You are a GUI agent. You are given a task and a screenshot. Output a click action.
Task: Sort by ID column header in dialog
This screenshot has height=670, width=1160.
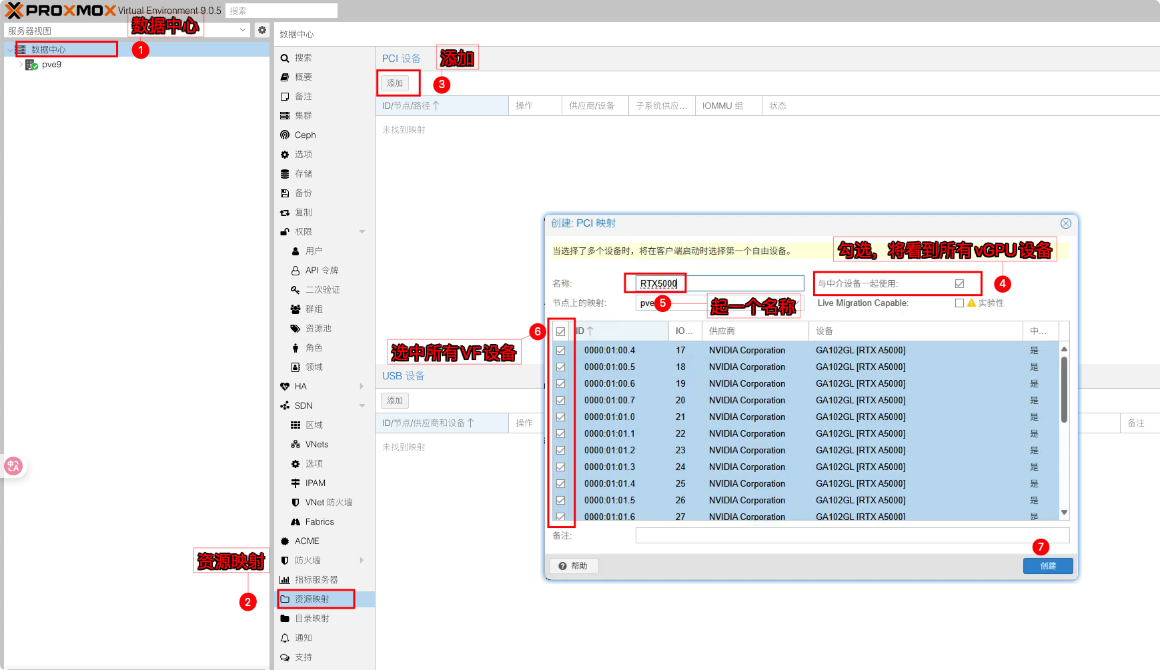pos(620,331)
